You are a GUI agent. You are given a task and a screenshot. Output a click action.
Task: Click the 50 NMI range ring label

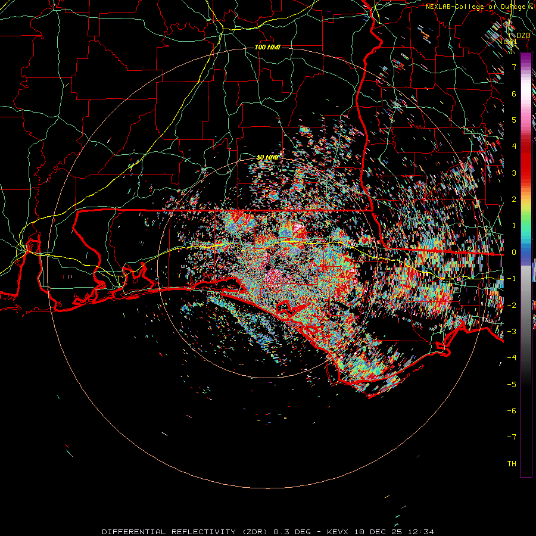267,157
